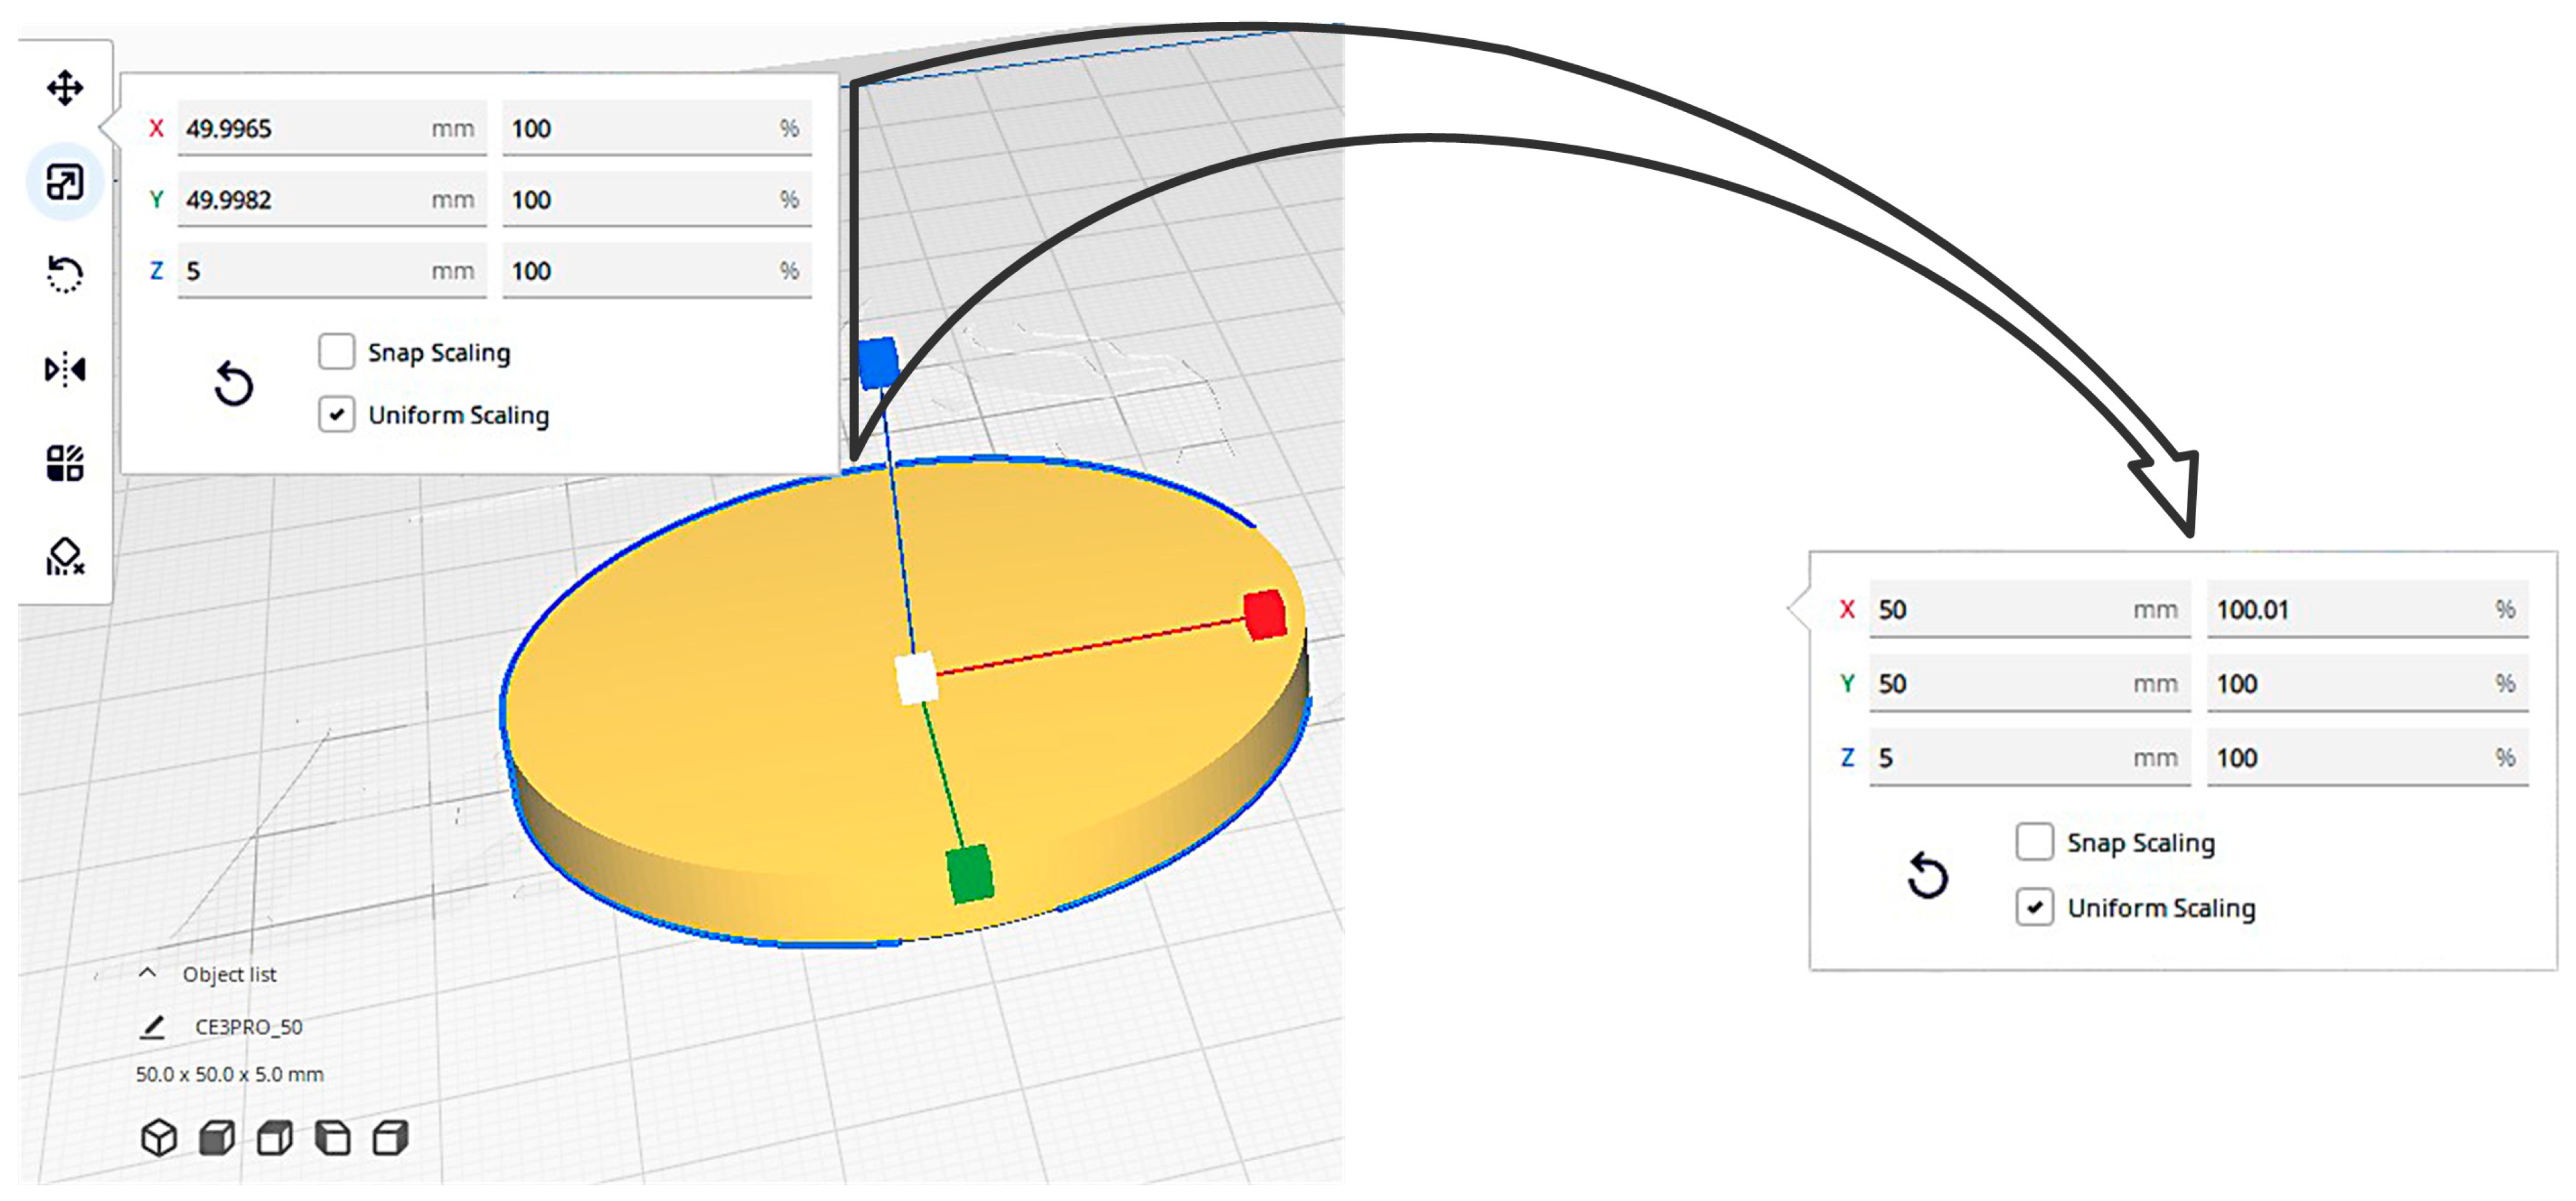Collapse the Object list chevron
The image size is (2576, 1201).
click(147, 972)
